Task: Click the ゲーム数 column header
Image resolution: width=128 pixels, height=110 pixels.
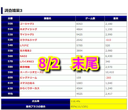Action: pos(90,18)
